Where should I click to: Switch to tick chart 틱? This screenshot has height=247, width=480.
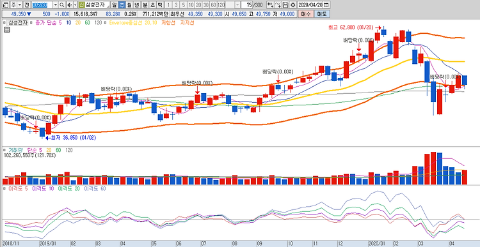point(160,5)
